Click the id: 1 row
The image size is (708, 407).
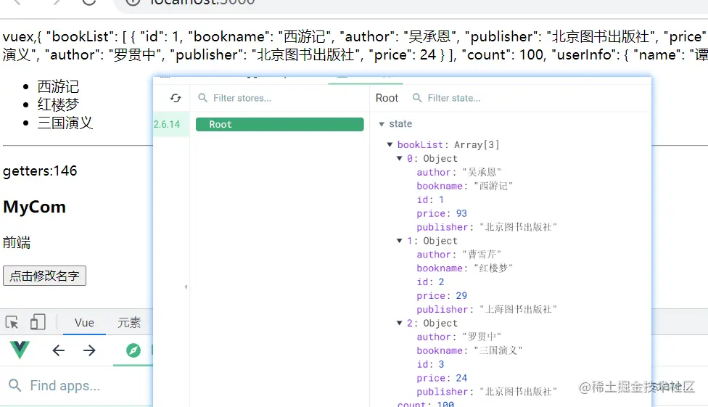click(x=430, y=200)
